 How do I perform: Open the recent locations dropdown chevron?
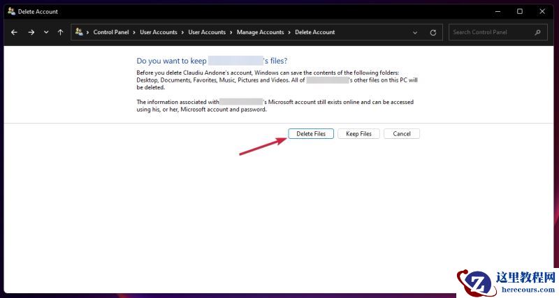[x=46, y=32]
